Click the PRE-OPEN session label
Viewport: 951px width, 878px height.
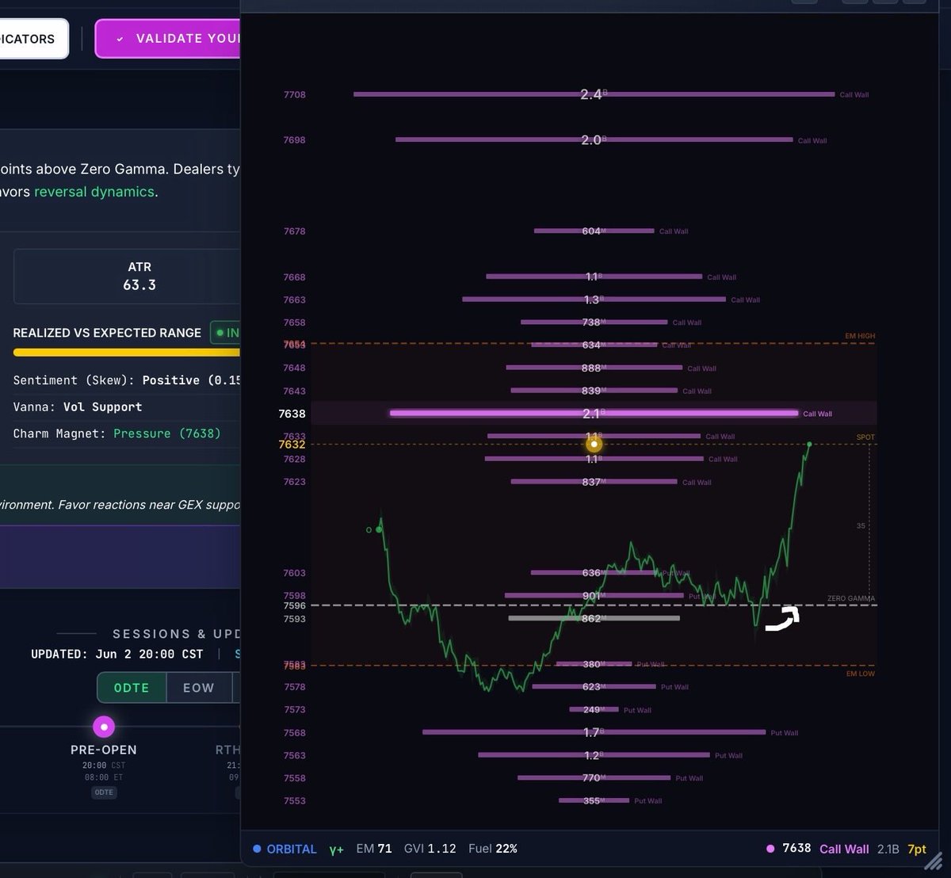104,750
